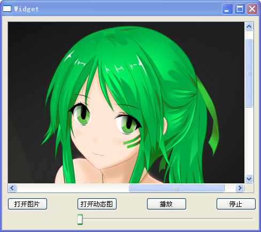This screenshot has width=261, height=232.
Task: Start playback with the 播放 button
Action: pyautogui.click(x=166, y=204)
